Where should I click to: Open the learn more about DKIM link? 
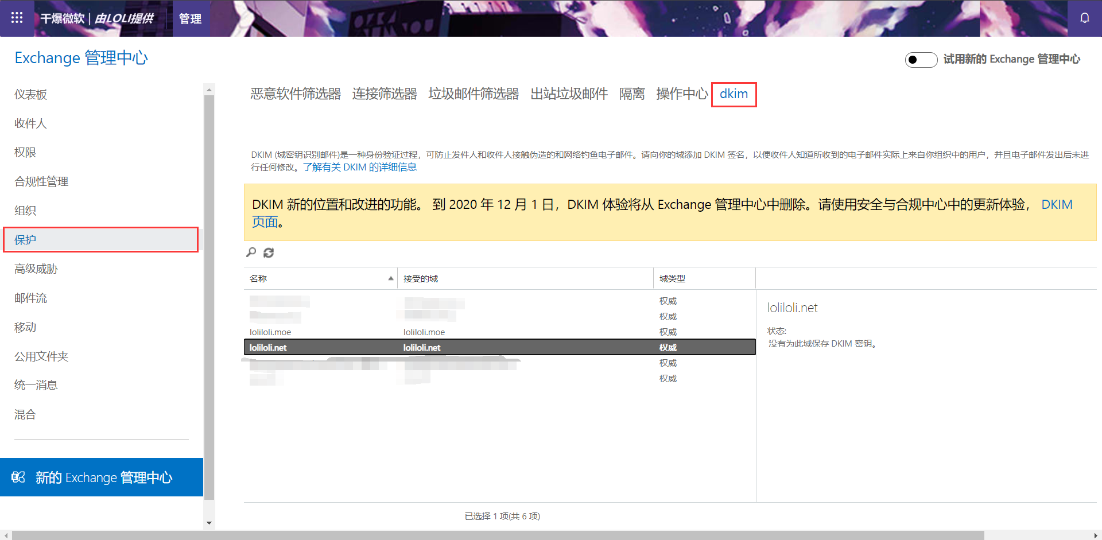(360, 167)
